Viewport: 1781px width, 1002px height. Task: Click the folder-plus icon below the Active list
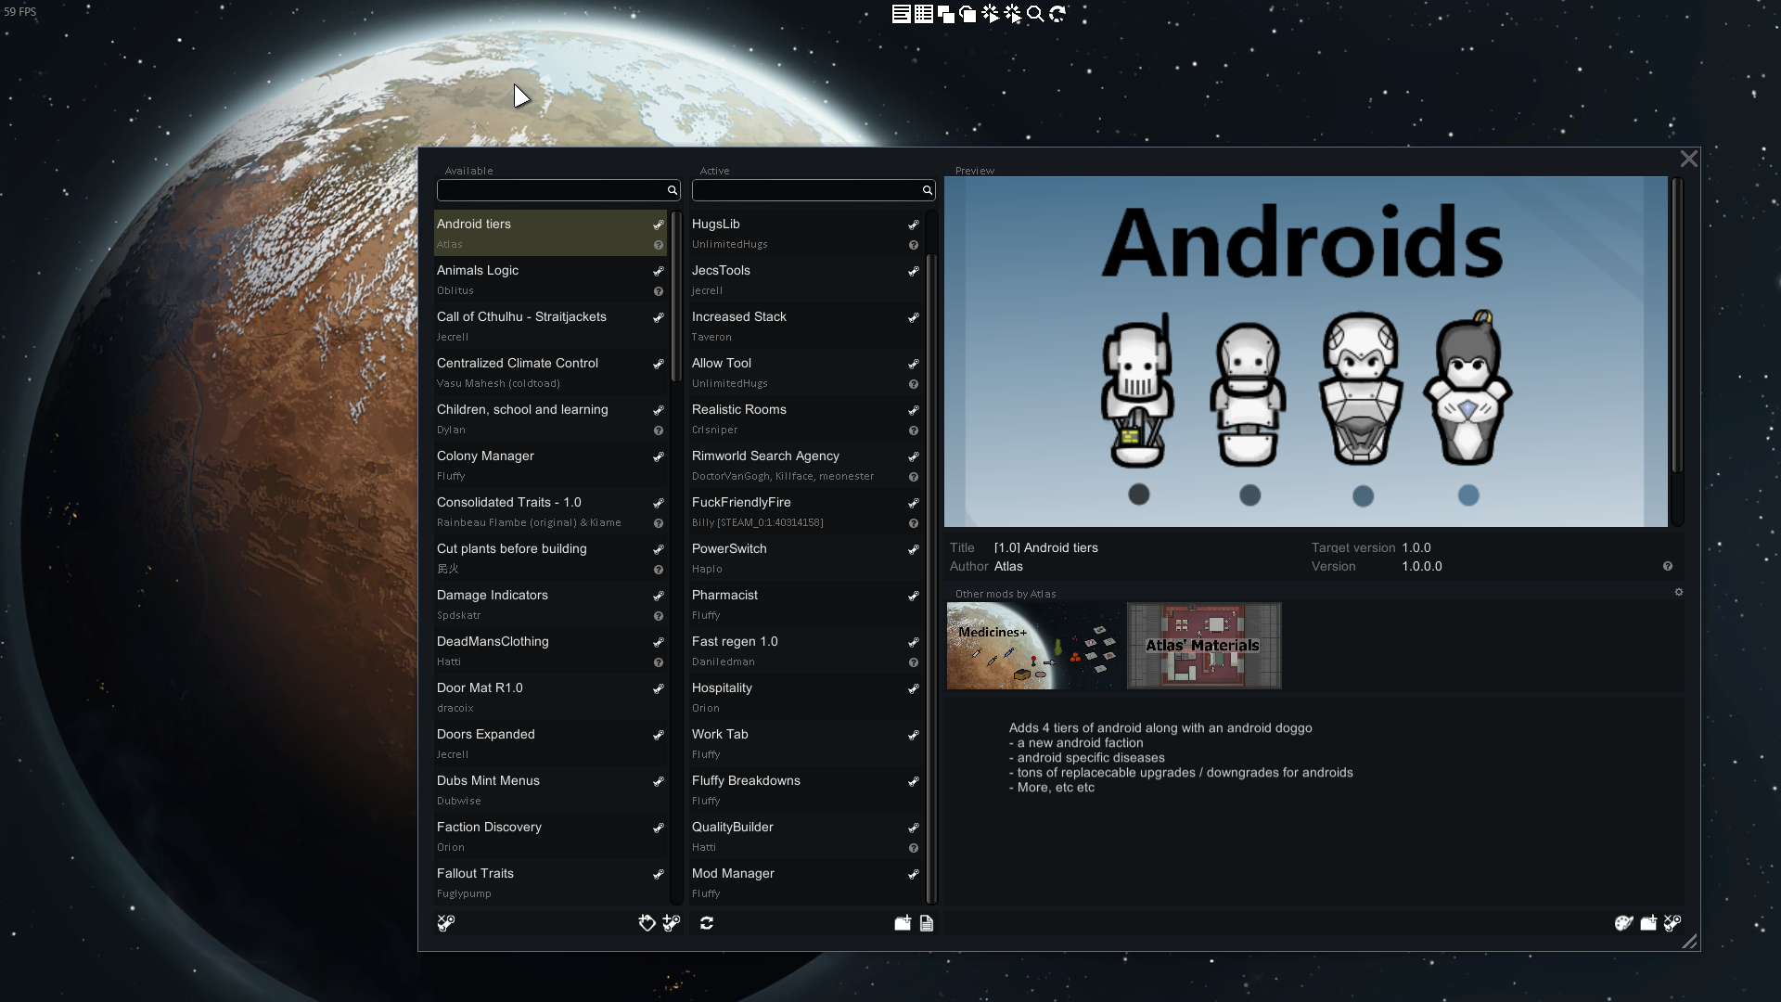point(903,923)
